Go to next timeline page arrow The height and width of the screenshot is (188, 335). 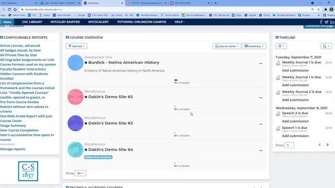(328, 145)
